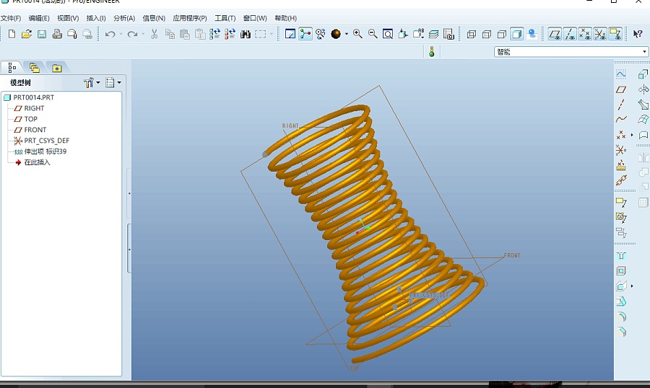Select PRT_CSYS_DEF in the model tree

coord(46,141)
